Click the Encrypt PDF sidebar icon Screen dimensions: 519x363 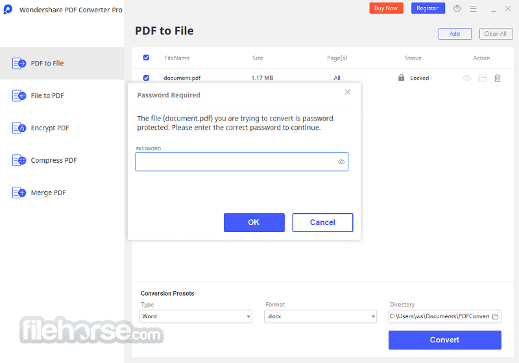pyautogui.click(x=19, y=128)
